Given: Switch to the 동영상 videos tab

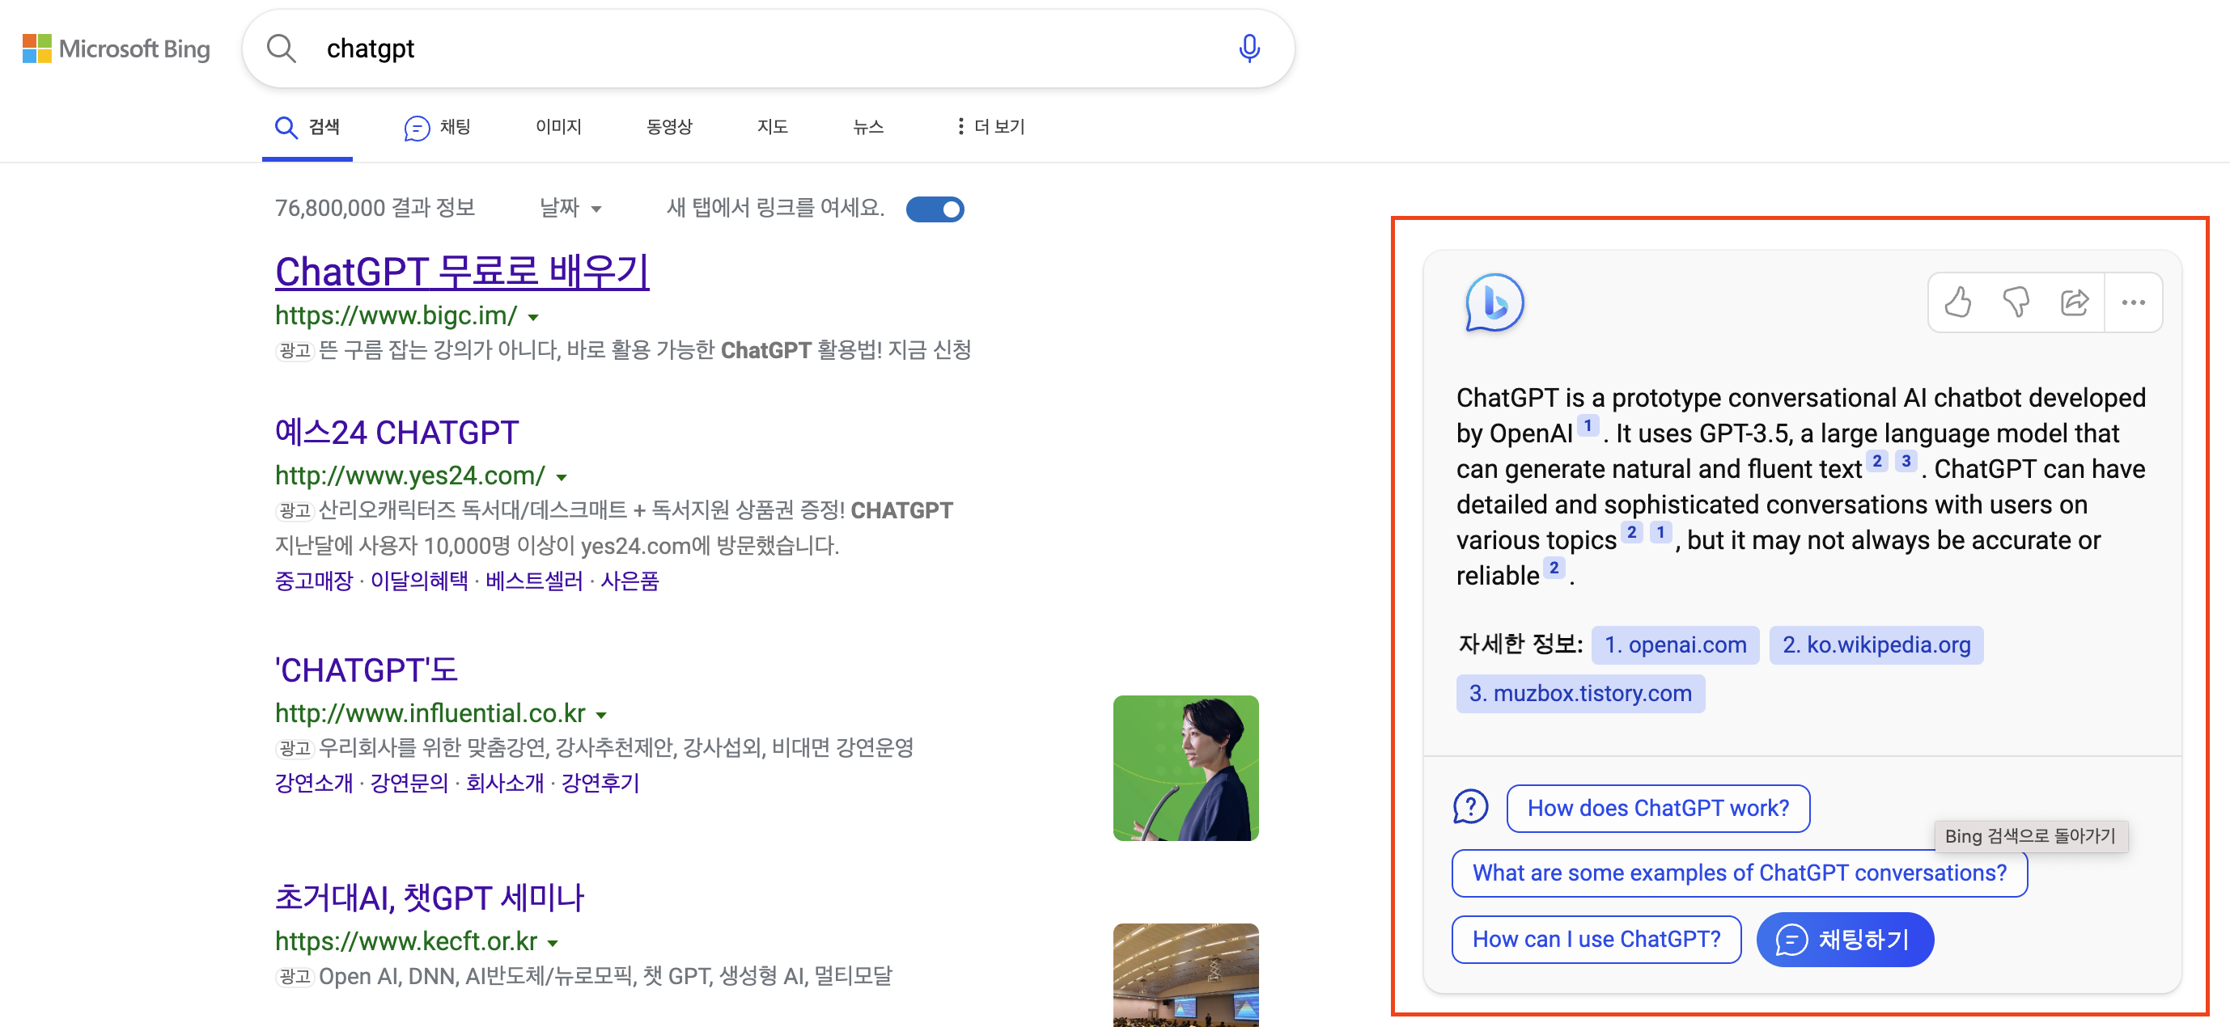Looking at the screenshot, I should [x=669, y=126].
